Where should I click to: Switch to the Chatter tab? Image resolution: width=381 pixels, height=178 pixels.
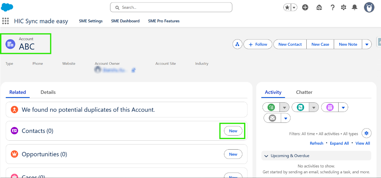304,92
